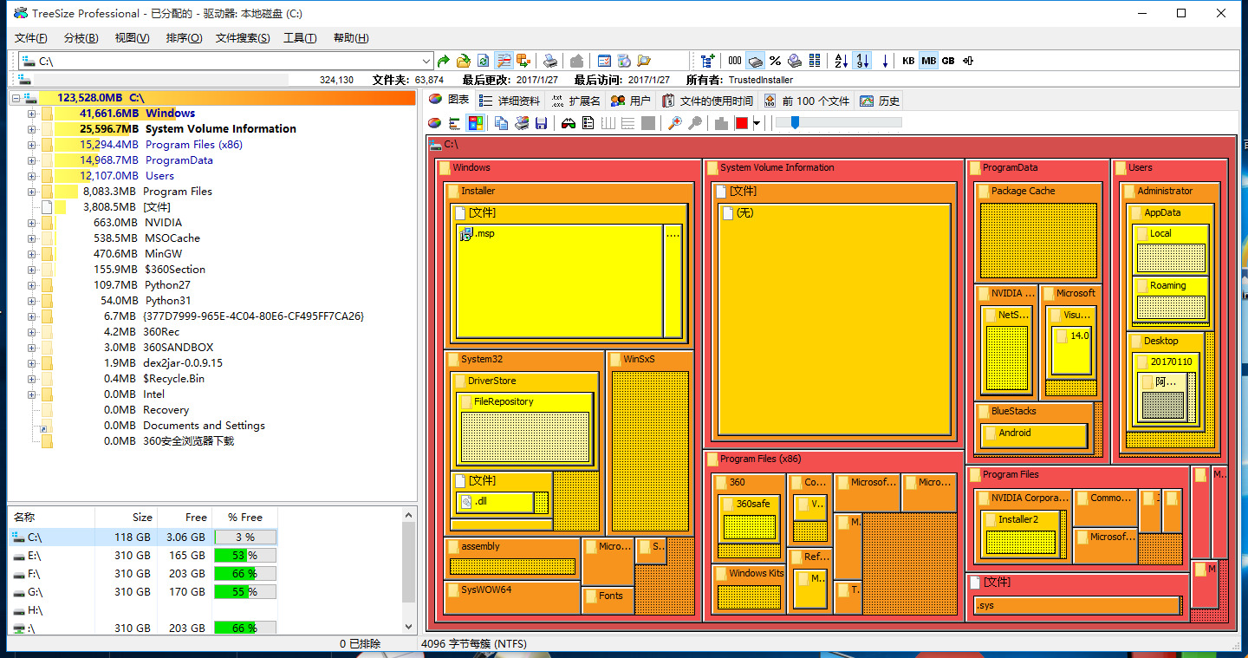Copy the chart with the copy icon

tap(501, 123)
